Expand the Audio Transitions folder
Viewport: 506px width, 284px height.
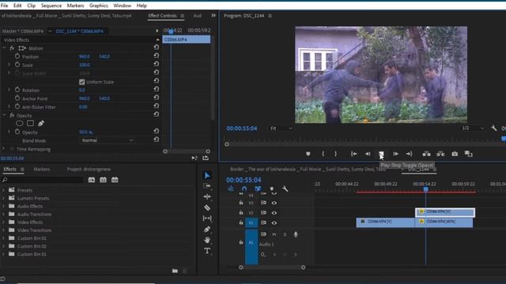pos(3,214)
